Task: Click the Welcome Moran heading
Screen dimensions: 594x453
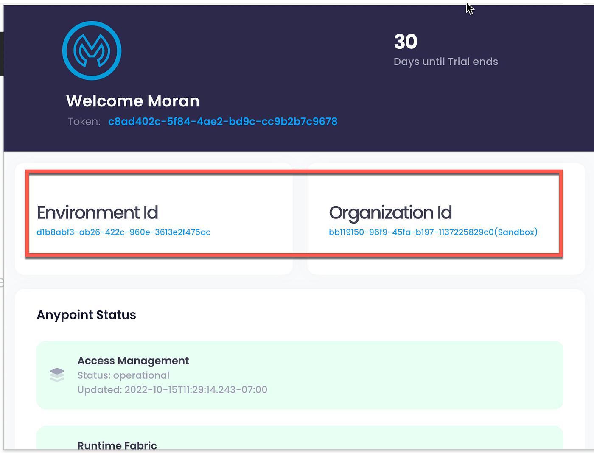Action: [133, 101]
